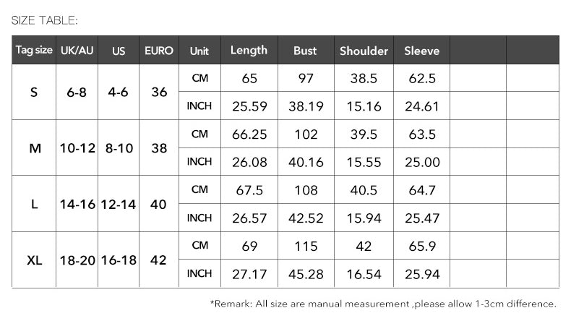Click the S tag size cell
Screen dimensions: 571x321
[x=34, y=93]
